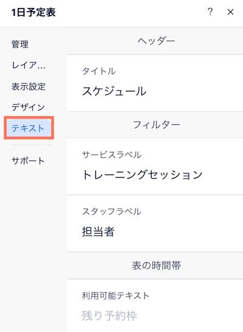Select the 表示設定 tab
The height and width of the screenshot is (332, 243).
[x=29, y=86]
